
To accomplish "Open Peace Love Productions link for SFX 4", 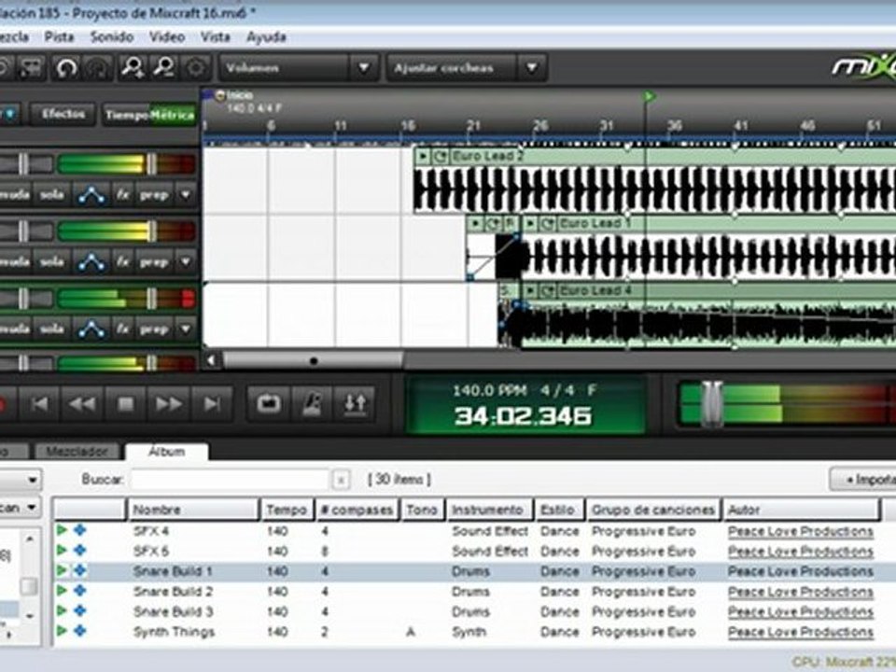I will [x=801, y=531].
